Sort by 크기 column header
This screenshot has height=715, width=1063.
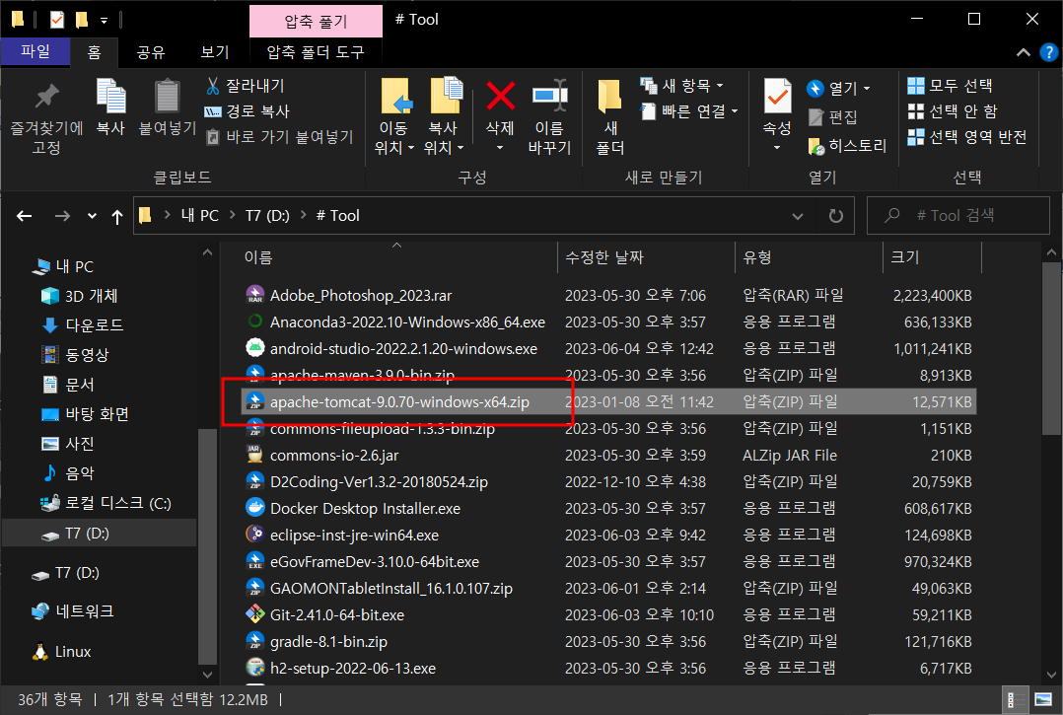[x=933, y=257]
